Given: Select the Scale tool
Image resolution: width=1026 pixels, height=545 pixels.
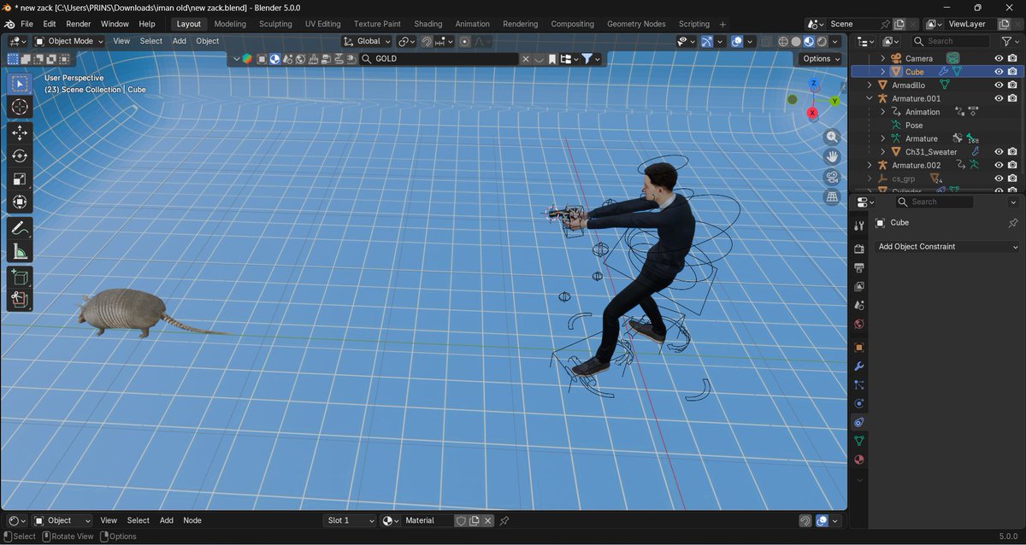Looking at the screenshot, I should [x=21, y=179].
